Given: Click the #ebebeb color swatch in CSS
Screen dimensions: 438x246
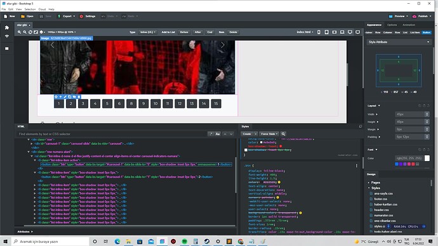Looking at the screenshot, I should (x=262, y=143).
